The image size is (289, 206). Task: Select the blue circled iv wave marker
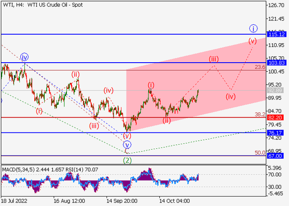(x=24, y=57)
